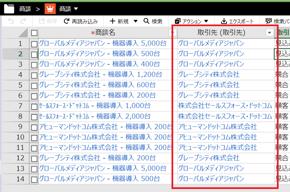Image resolution: width=290 pixels, height=192 pixels.
Task: Open the 商談 view dropdown in header
Action: 76,9
